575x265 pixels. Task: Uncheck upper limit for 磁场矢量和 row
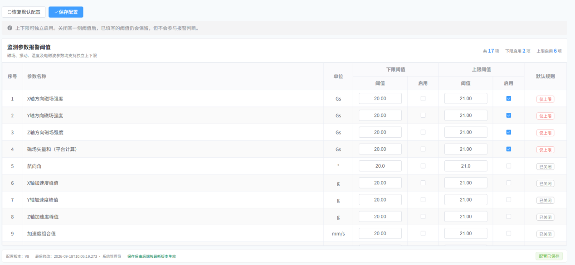point(508,149)
